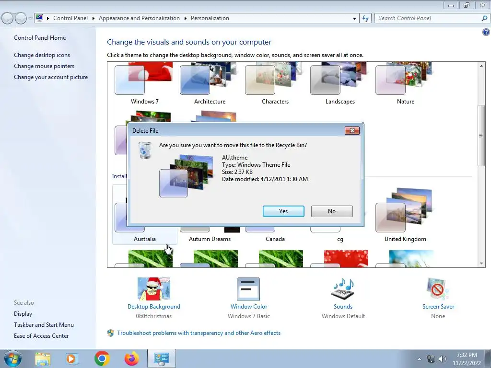The image size is (491, 368).
Task: Cancel deletion with the No button
Action: [x=332, y=211]
